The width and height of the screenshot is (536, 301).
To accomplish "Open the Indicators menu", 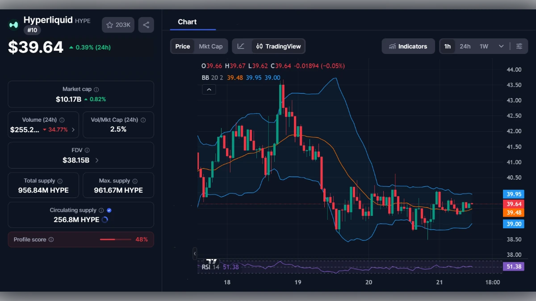I will (x=408, y=46).
